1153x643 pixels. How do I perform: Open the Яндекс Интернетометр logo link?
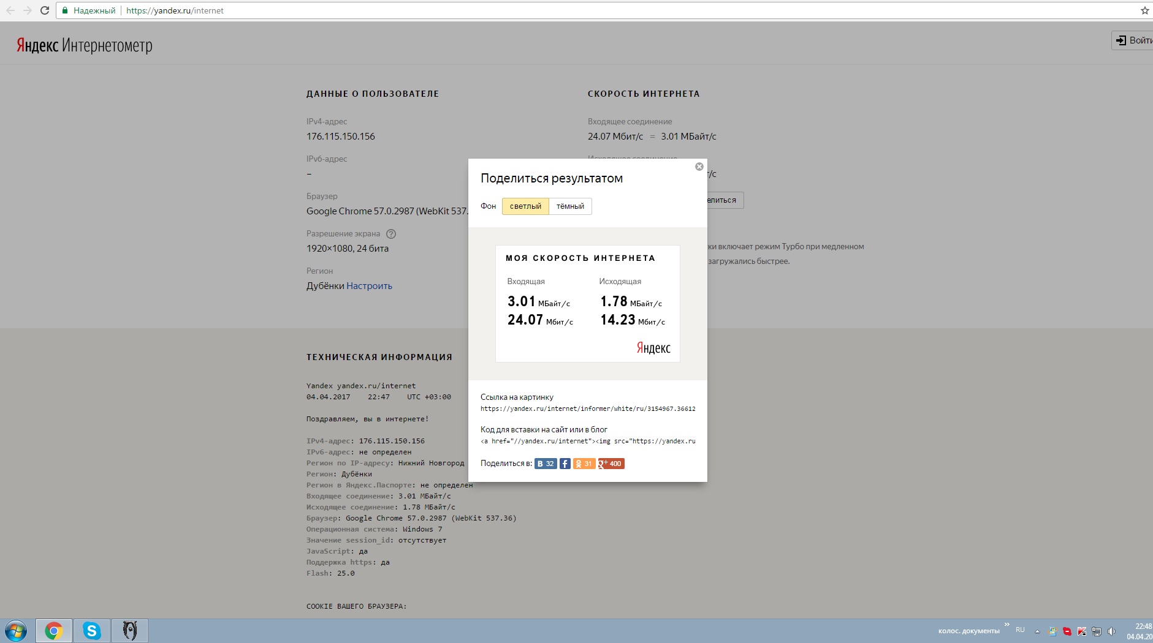[85, 46]
